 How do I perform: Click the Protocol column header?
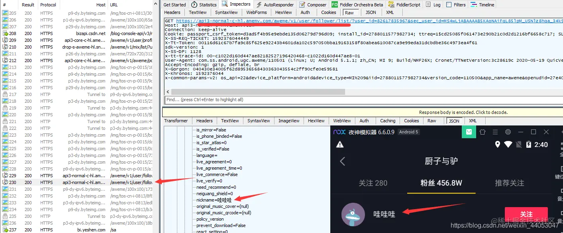pos(48,5)
